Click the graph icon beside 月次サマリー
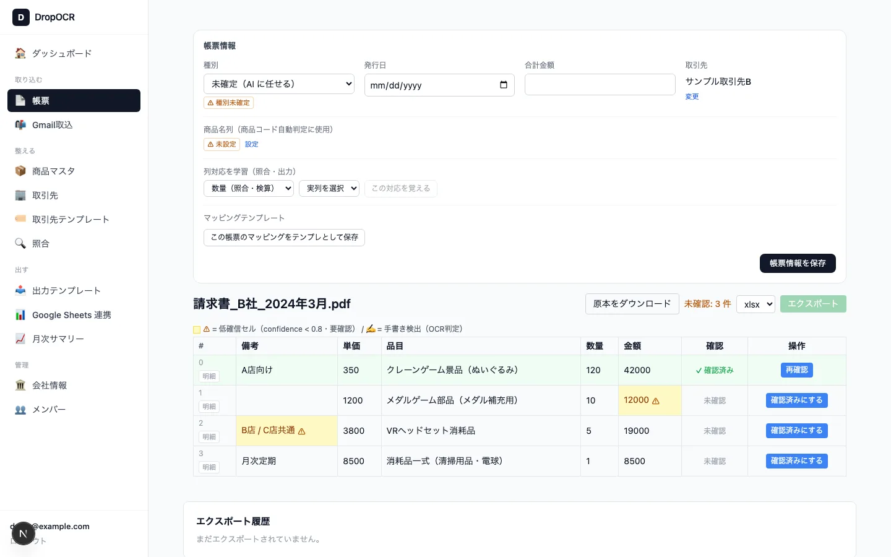The height and width of the screenshot is (557, 891). (x=20, y=339)
